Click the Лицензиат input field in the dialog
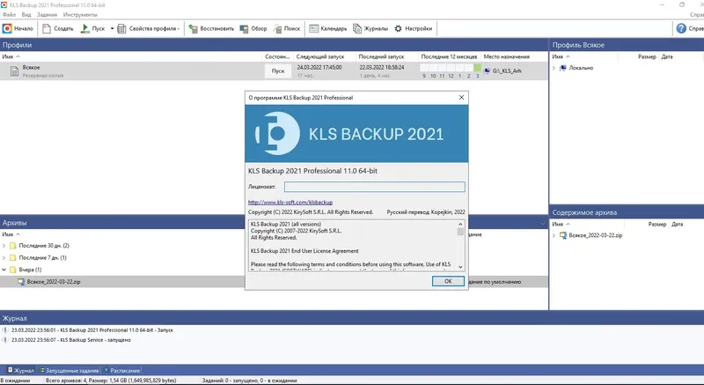Image resolution: width=704 pixels, height=385 pixels. click(375, 187)
